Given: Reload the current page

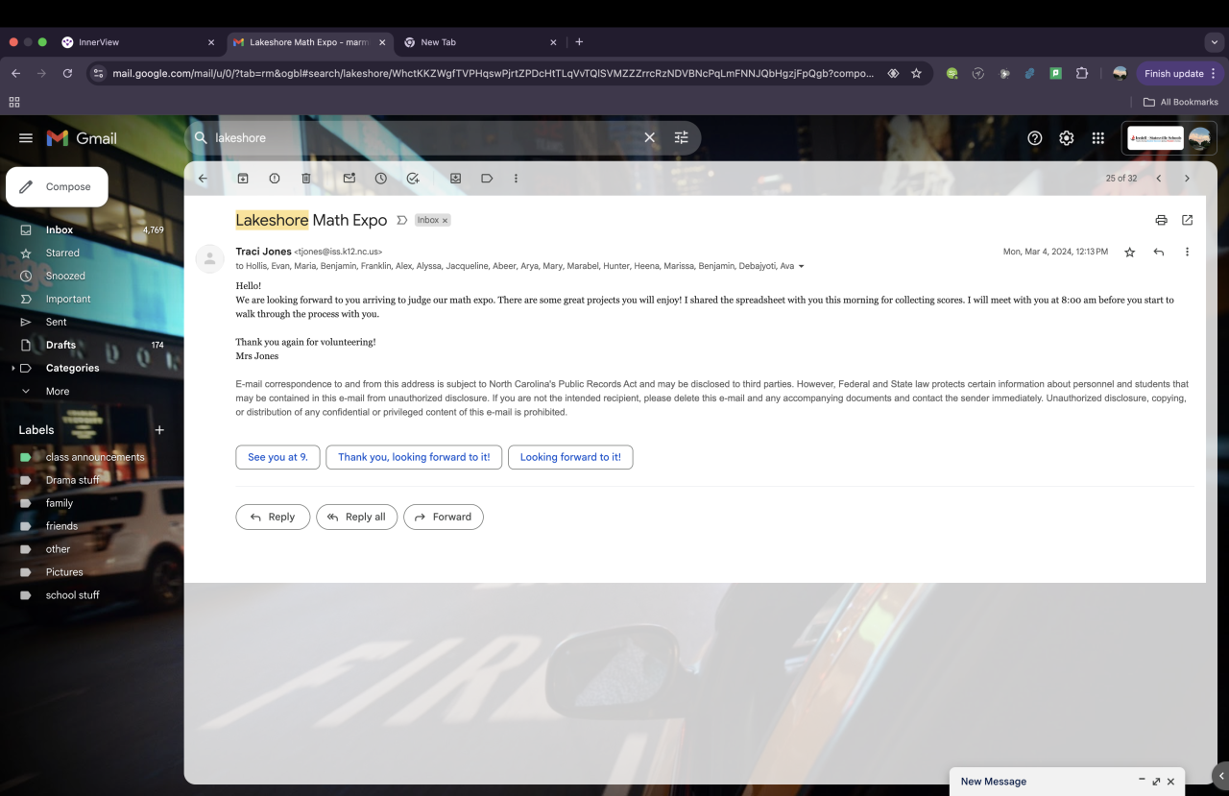Looking at the screenshot, I should (x=67, y=73).
